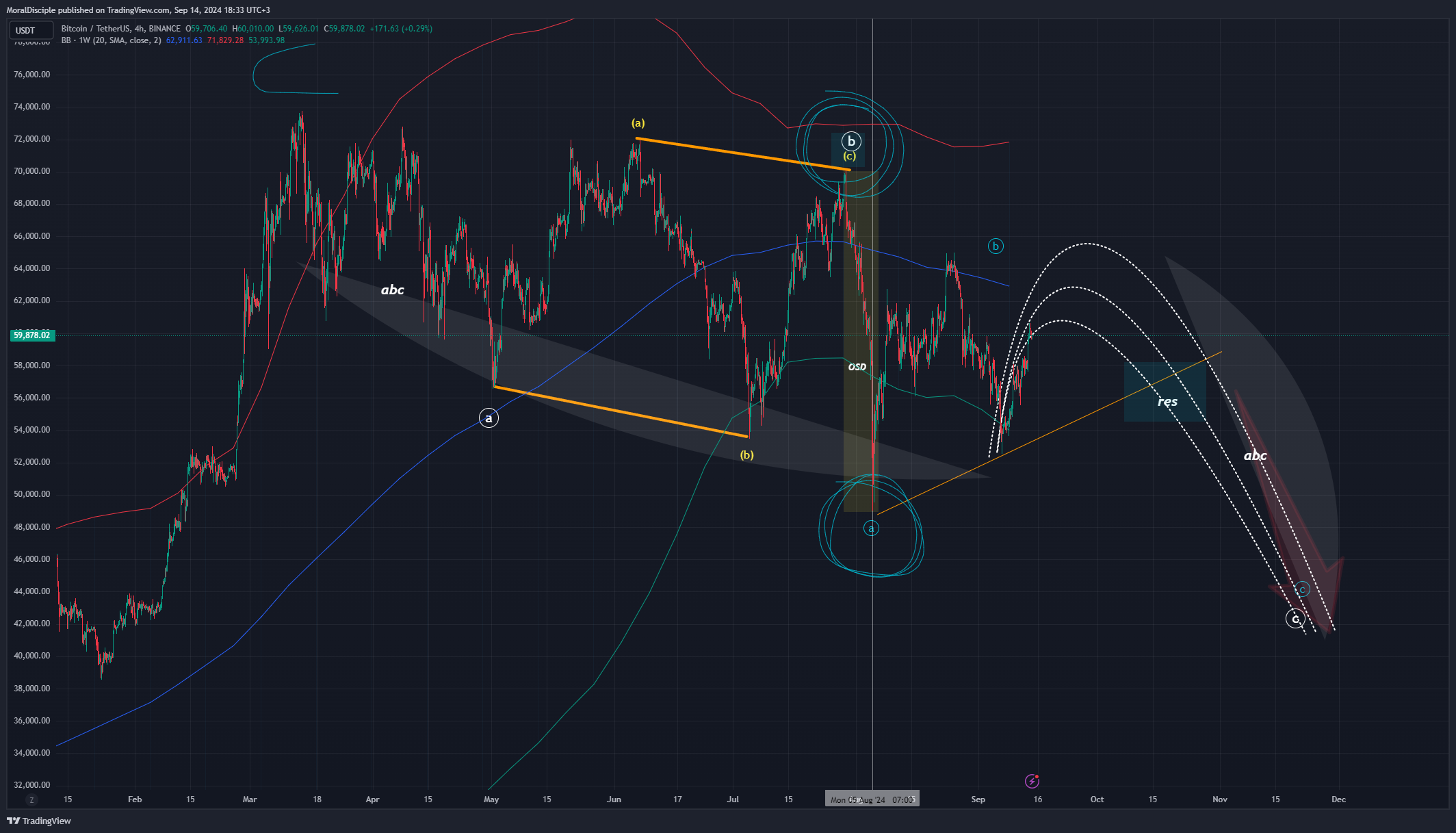Image resolution: width=1456 pixels, height=833 pixels.
Task: Click the current price label 59,878.02
Action: (32, 335)
